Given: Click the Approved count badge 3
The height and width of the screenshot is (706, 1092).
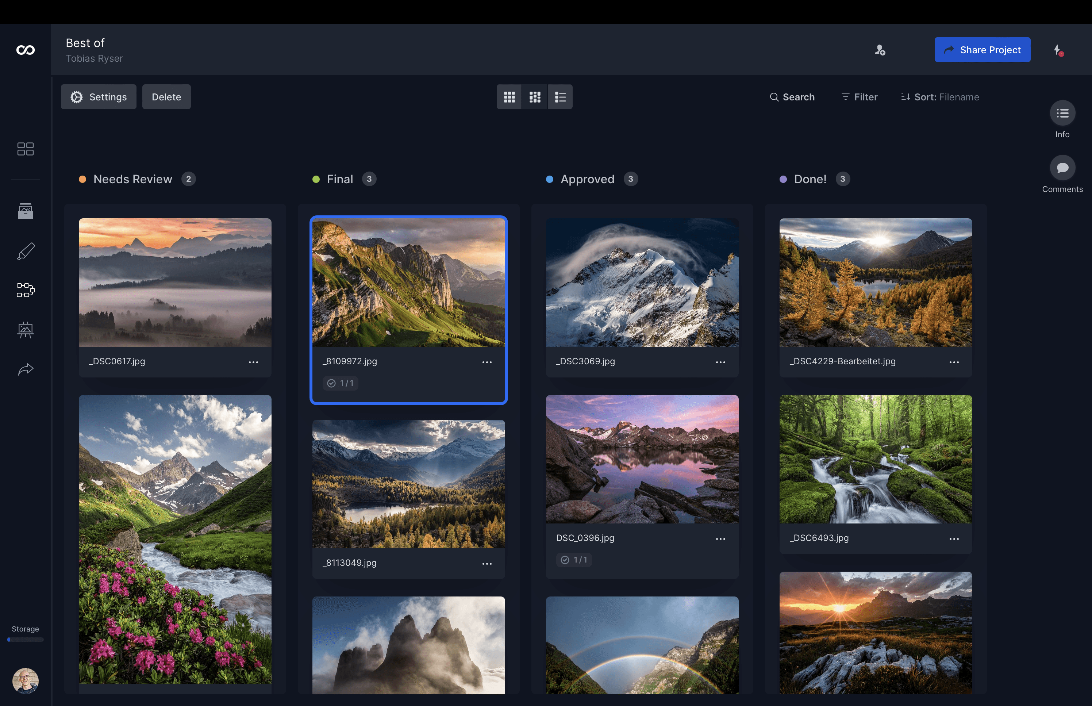Looking at the screenshot, I should (631, 179).
